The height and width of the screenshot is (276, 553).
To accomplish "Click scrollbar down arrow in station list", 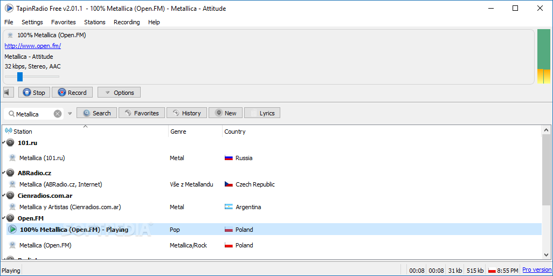I will pyautogui.click(x=546, y=254).
